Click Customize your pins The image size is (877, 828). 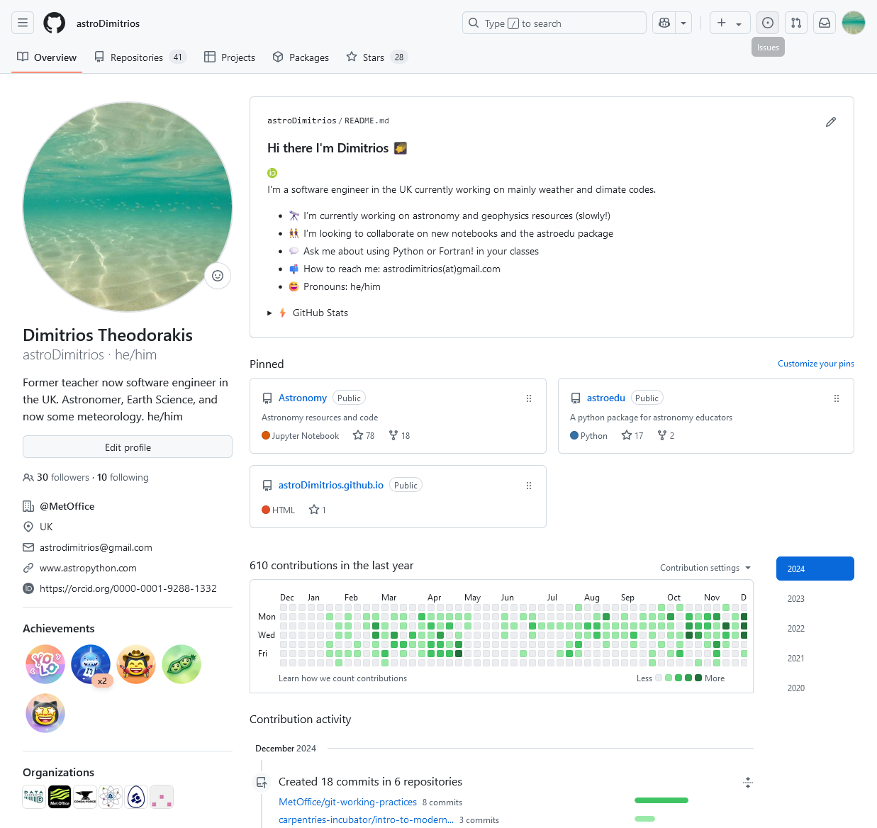816,364
